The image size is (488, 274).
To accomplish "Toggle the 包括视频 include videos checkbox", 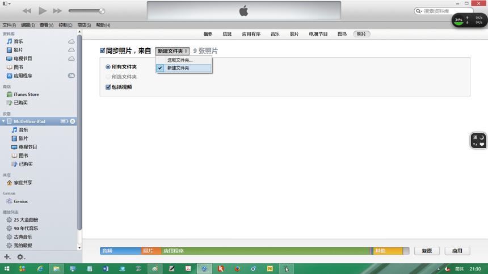I will coord(108,87).
